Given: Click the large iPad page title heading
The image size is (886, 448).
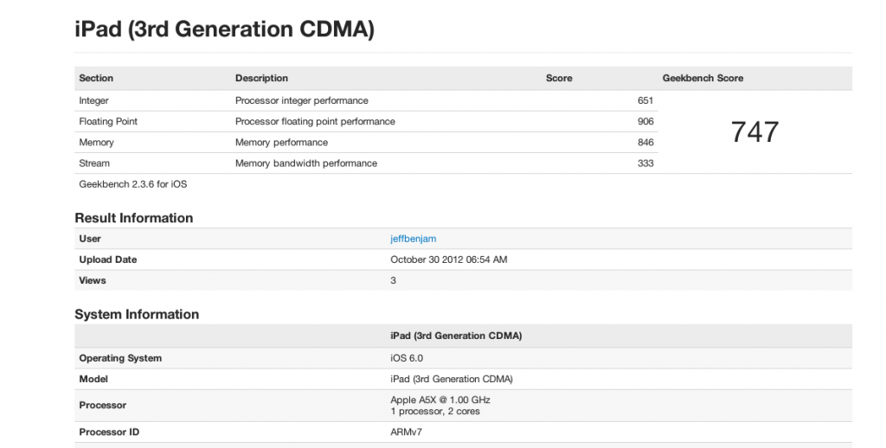Looking at the screenshot, I should pyautogui.click(x=225, y=29).
